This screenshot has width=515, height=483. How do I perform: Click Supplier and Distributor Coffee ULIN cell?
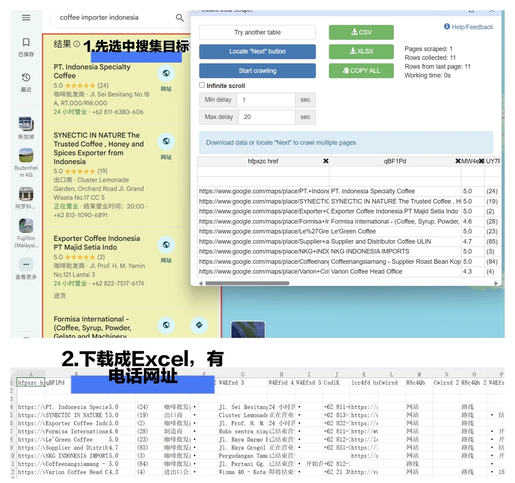[395, 241]
